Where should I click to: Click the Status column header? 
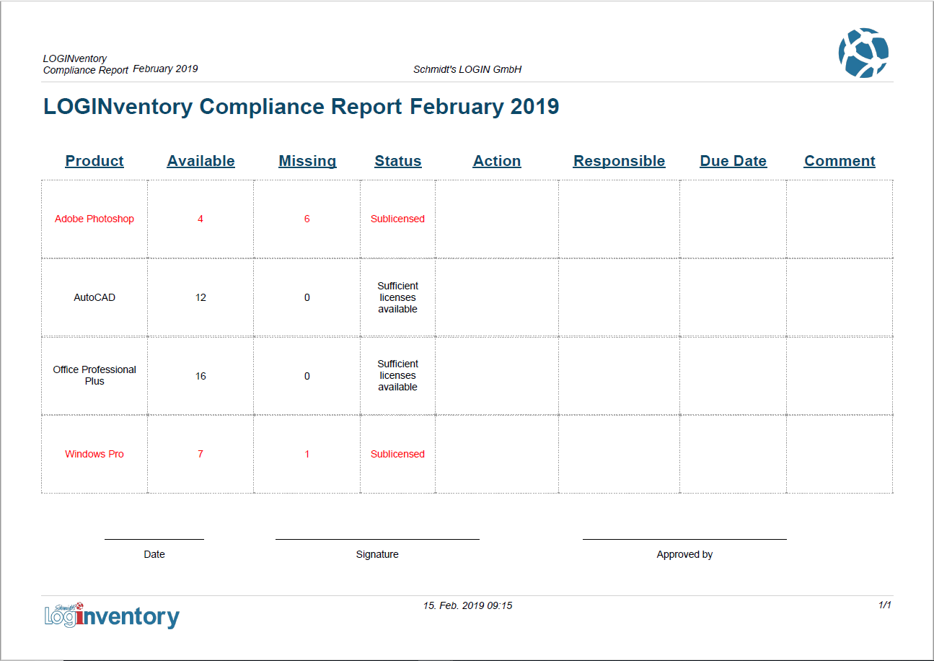point(397,161)
